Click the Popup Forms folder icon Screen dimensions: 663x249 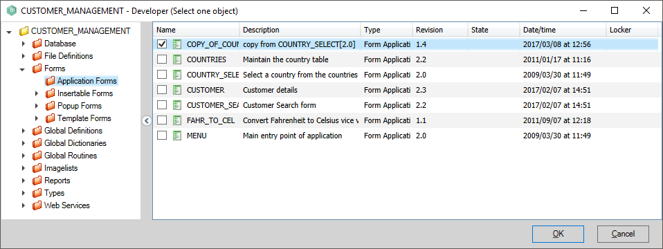coord(51,106)
